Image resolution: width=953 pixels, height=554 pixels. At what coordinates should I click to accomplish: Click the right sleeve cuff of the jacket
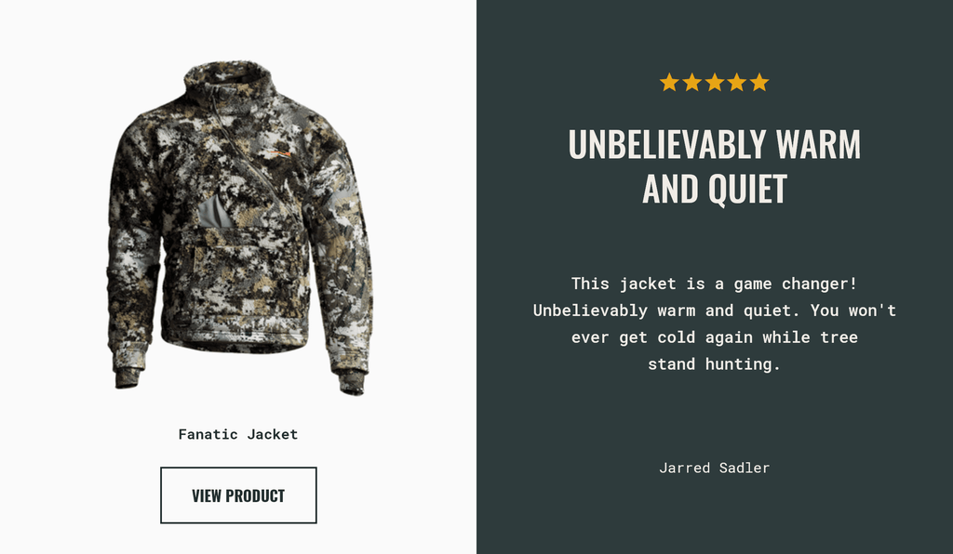point(351,382)
